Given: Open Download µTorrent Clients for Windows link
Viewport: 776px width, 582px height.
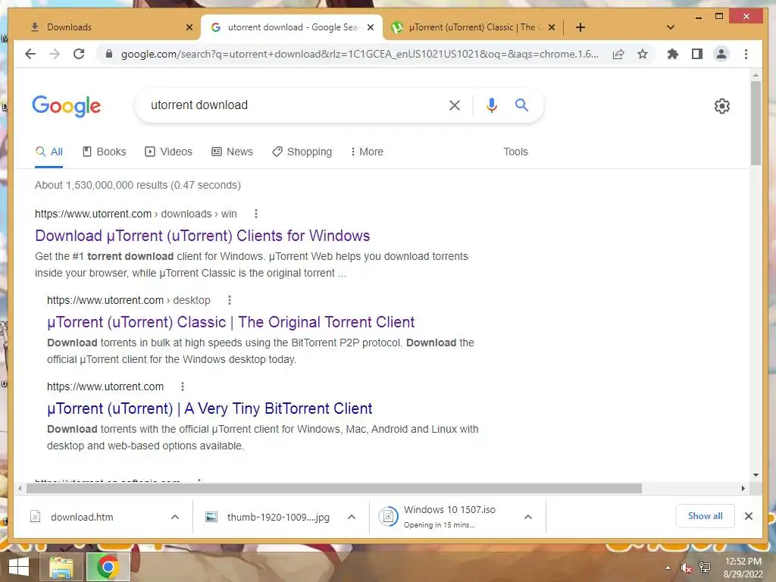Looking at the screenshot, I should pyautogui.click(x=202, y=236).
